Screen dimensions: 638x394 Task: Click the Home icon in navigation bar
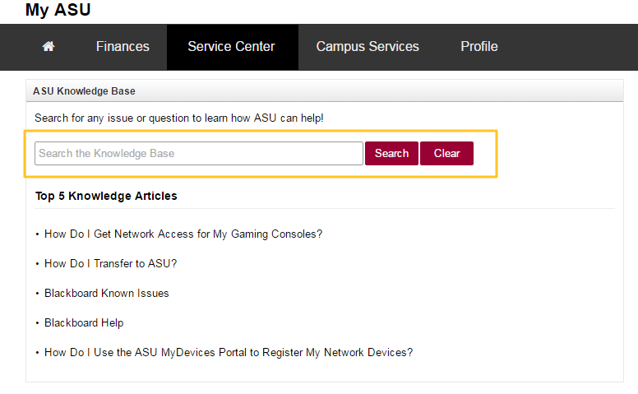pos(49,47)
